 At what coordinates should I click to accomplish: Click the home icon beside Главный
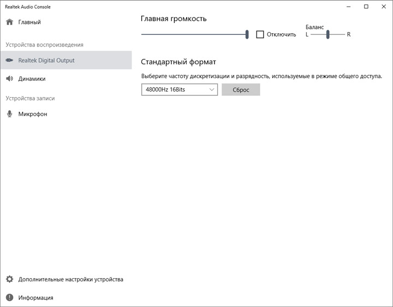(9, 22)
